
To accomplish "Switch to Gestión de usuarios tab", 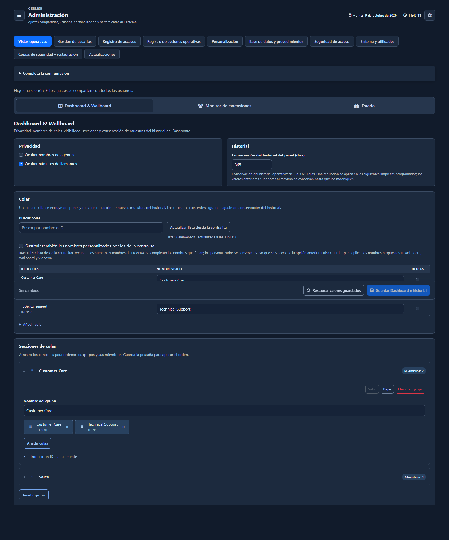I will [x=75, y=41].
